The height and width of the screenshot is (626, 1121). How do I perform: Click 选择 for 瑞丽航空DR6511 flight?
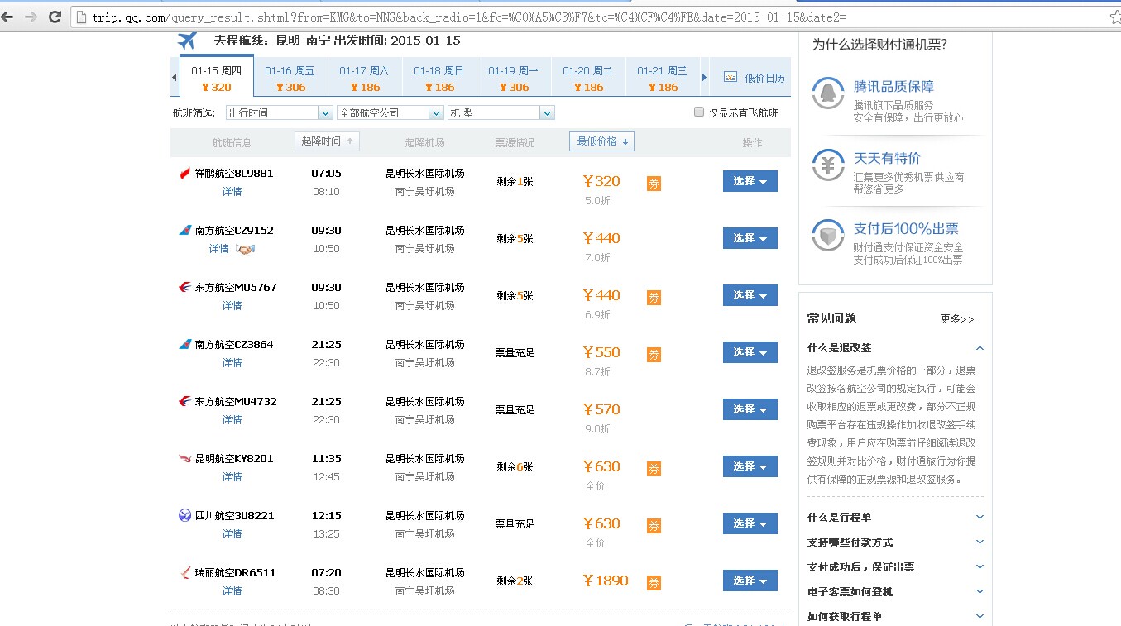[750, 581]
